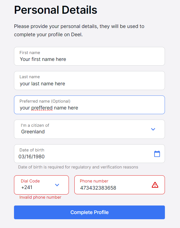180x228 pixels.
Task: Click the date value 03/16/1980
Action: [32, 157]
